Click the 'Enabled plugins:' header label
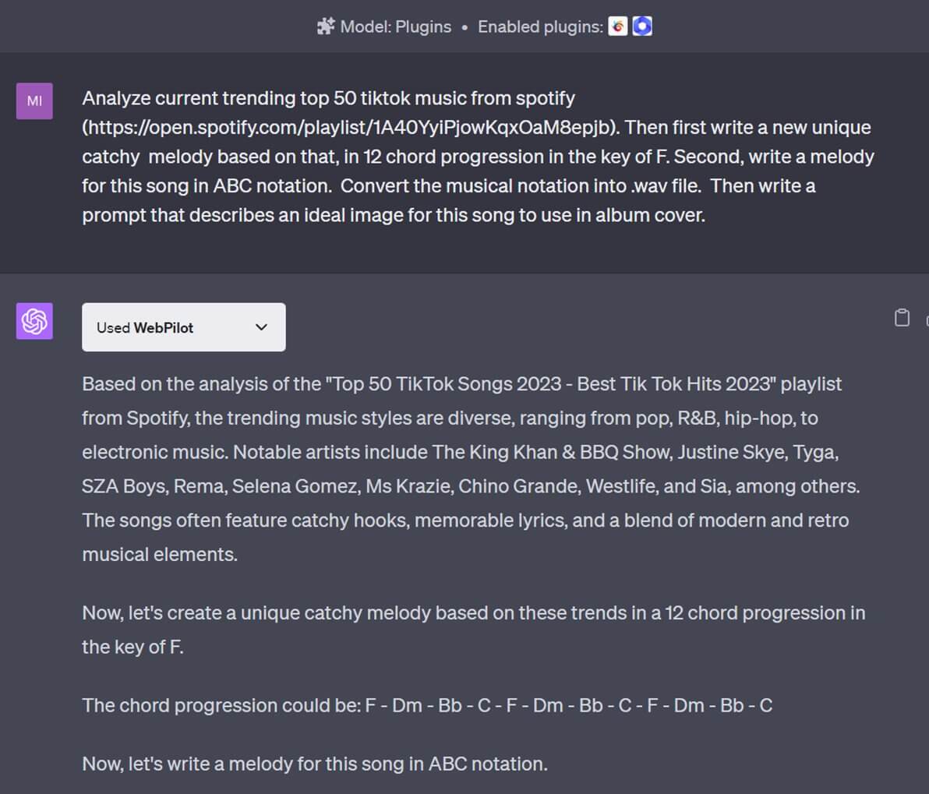The width and height of the screenshot is (929, 794). (x=540, y=26)
